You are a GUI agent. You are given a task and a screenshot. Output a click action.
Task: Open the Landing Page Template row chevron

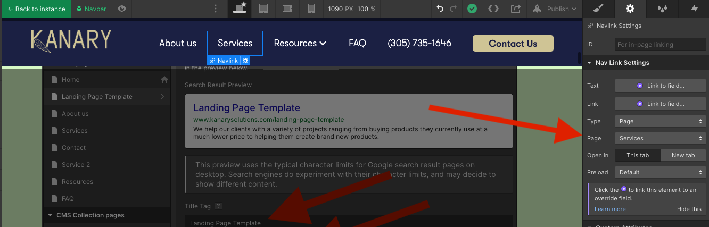point(162,97)
